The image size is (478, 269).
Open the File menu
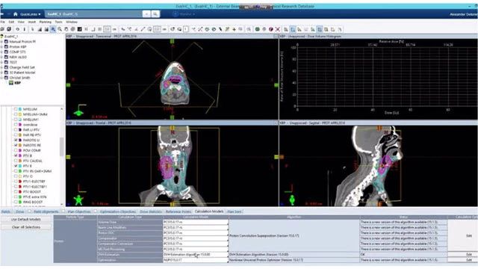[x=2, y=22]
